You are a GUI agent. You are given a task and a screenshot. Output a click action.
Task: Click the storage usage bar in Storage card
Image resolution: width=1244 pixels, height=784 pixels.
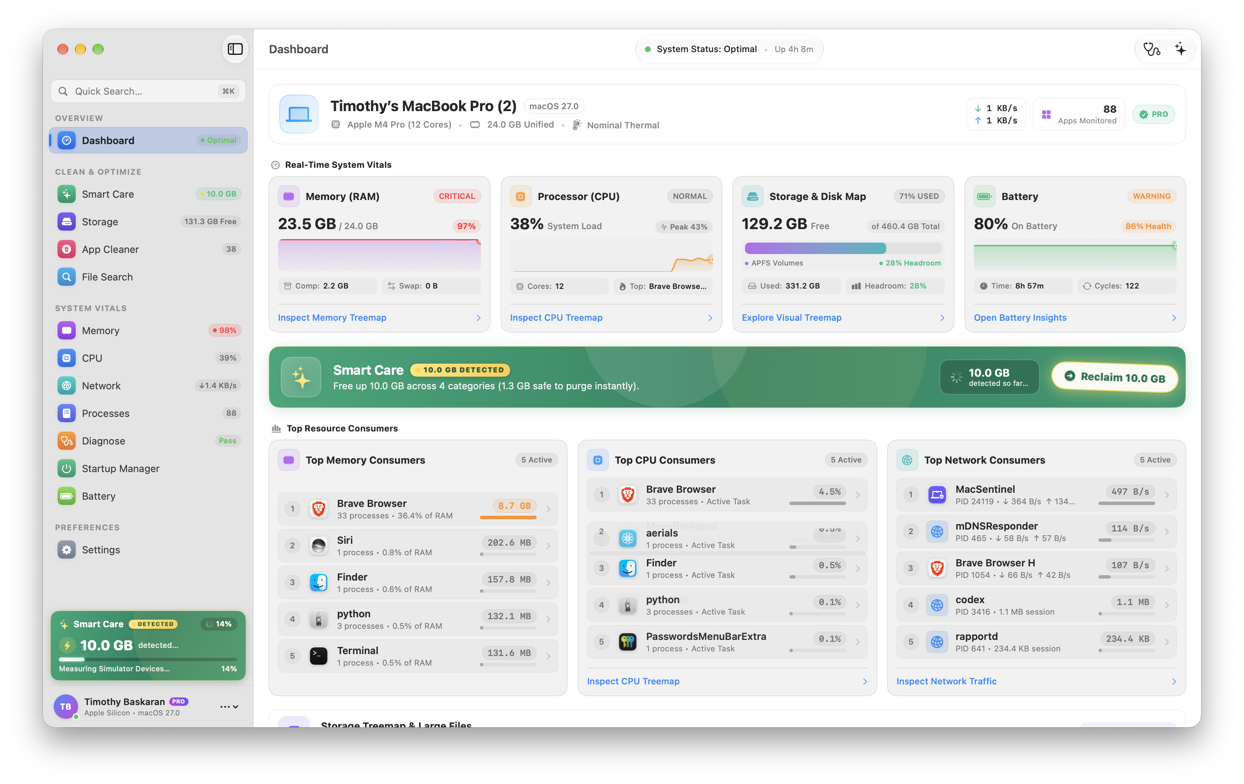tap(843, 248)
